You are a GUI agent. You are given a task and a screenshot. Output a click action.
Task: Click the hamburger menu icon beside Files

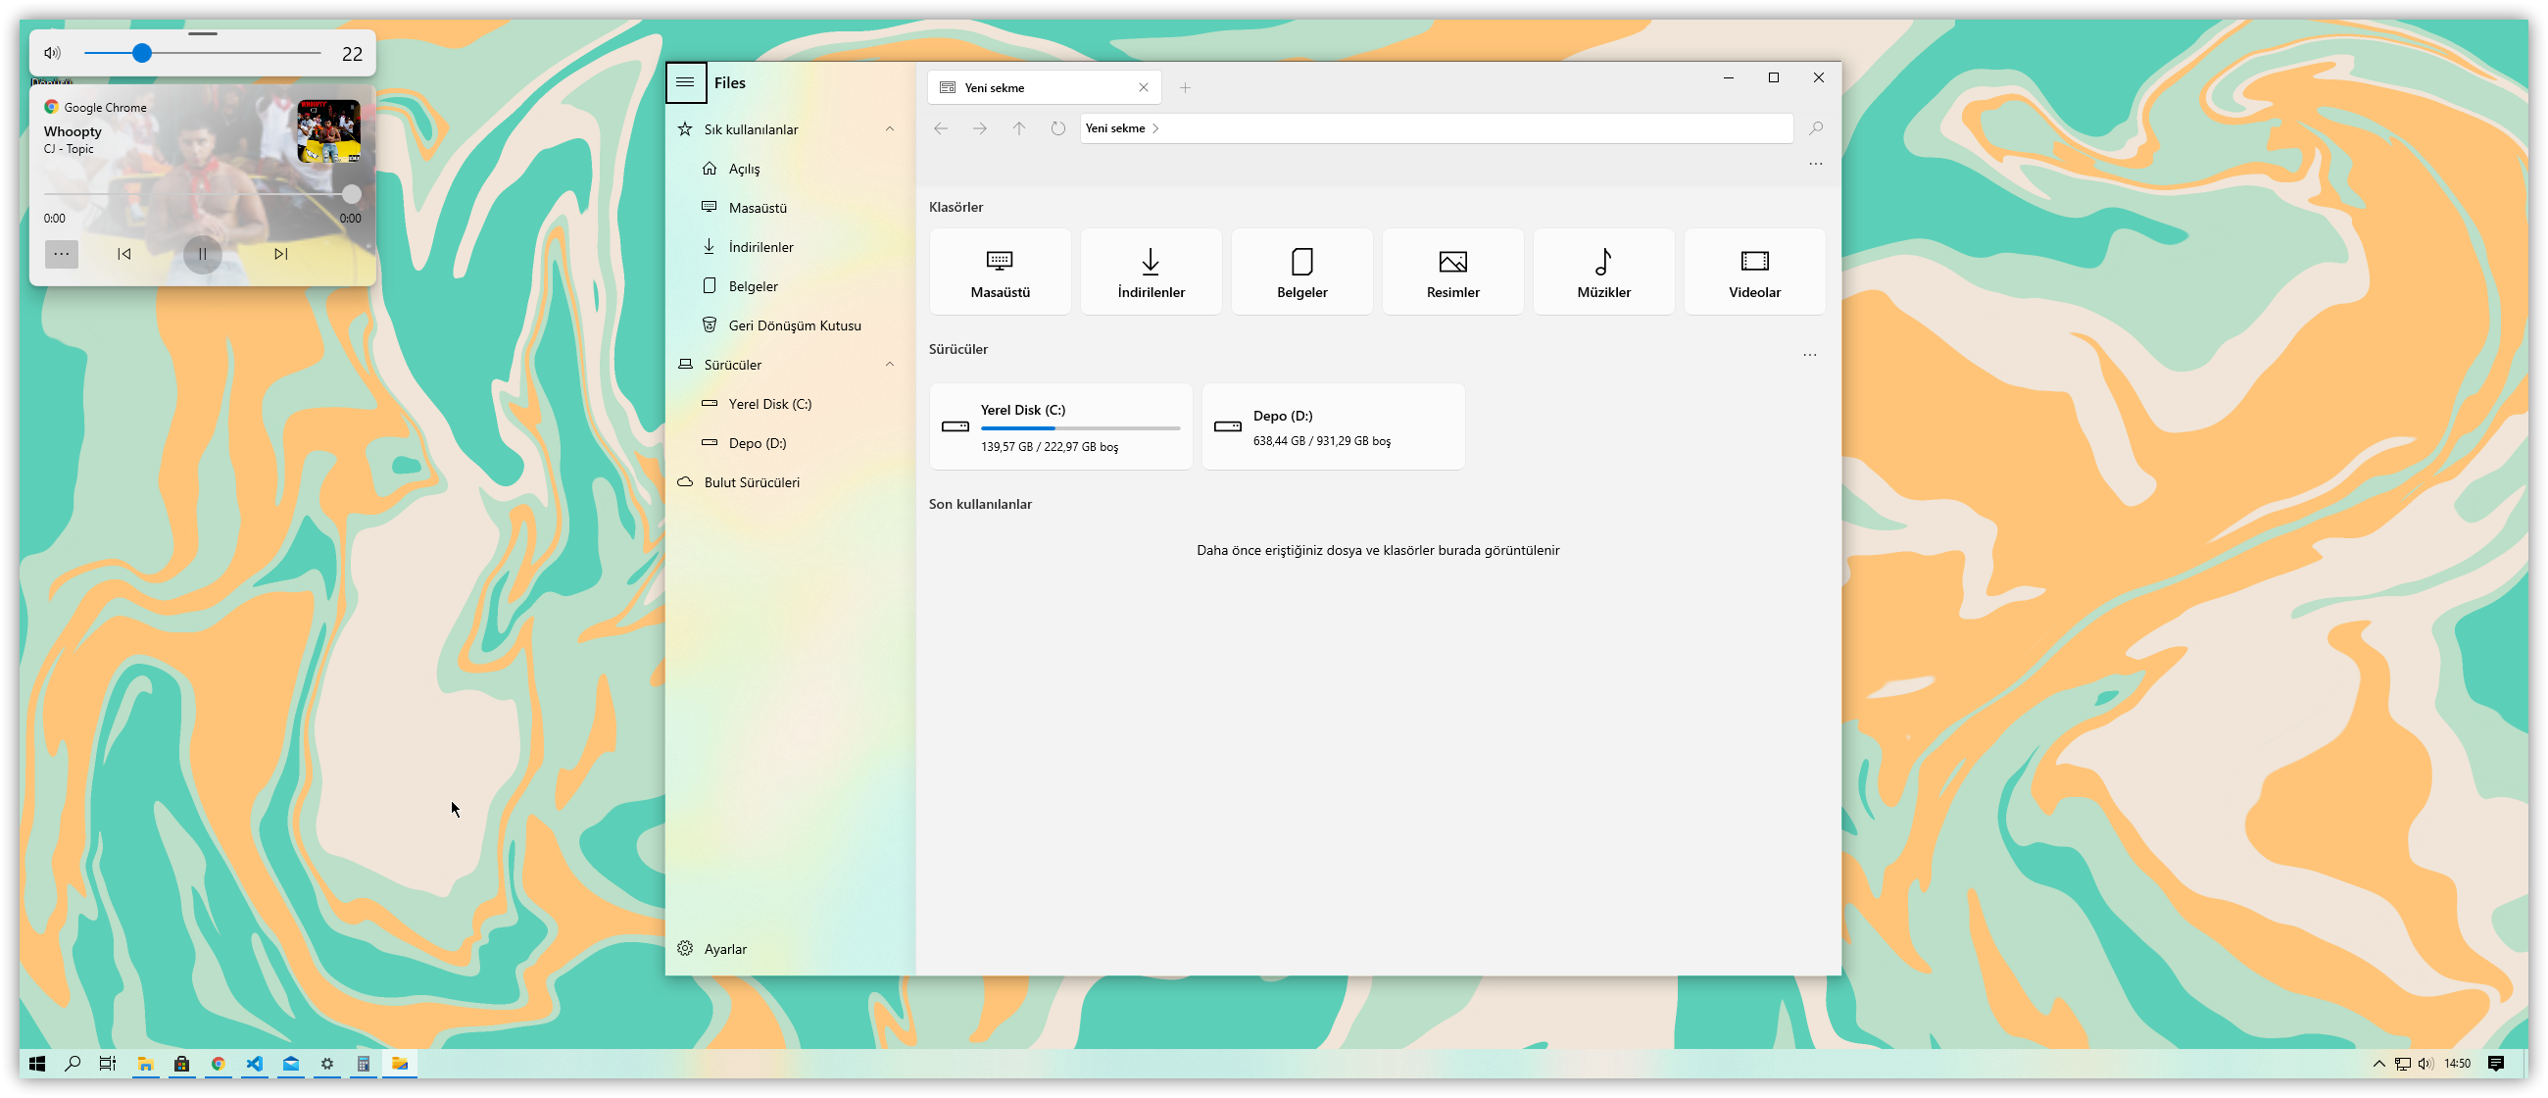[684, 82]
